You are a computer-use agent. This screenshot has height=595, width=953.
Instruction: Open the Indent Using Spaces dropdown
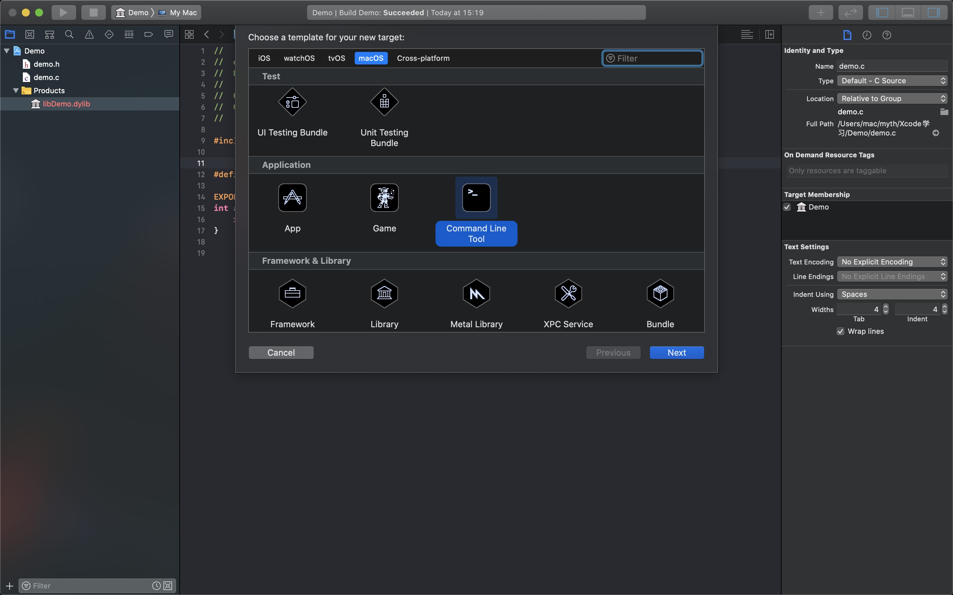[x=892, y=294]
